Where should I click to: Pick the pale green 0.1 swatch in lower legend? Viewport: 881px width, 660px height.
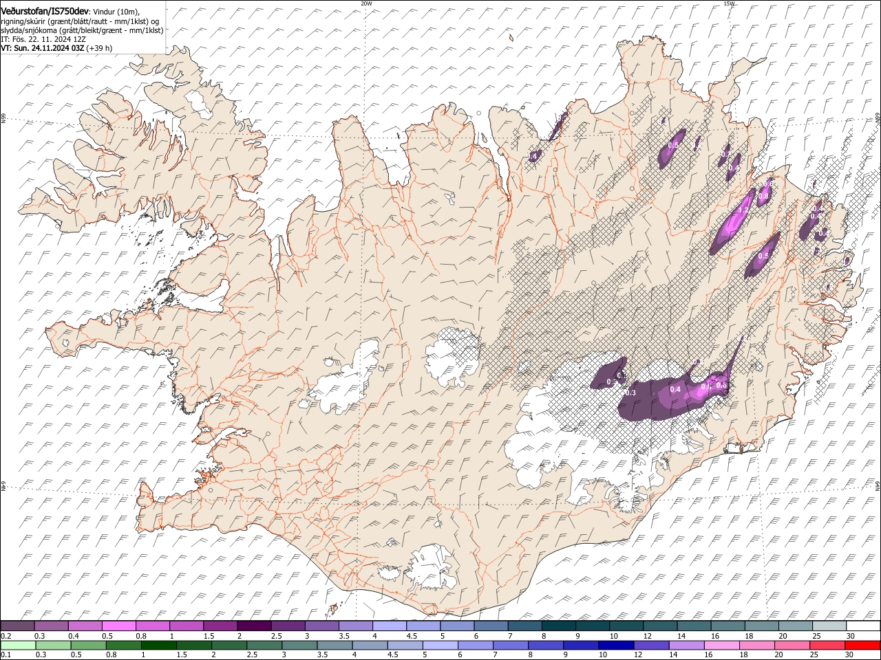coord(18,646)
